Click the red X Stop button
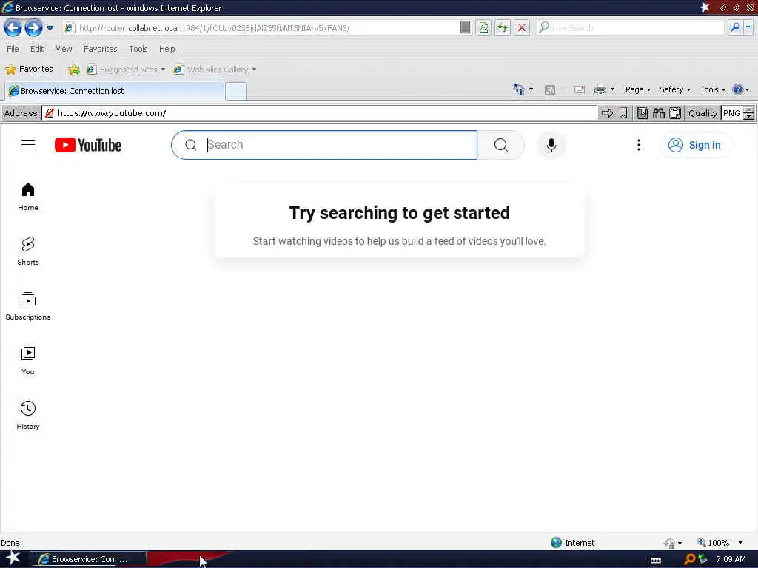Viewport: 758px width, 568px height. (522, 27)
